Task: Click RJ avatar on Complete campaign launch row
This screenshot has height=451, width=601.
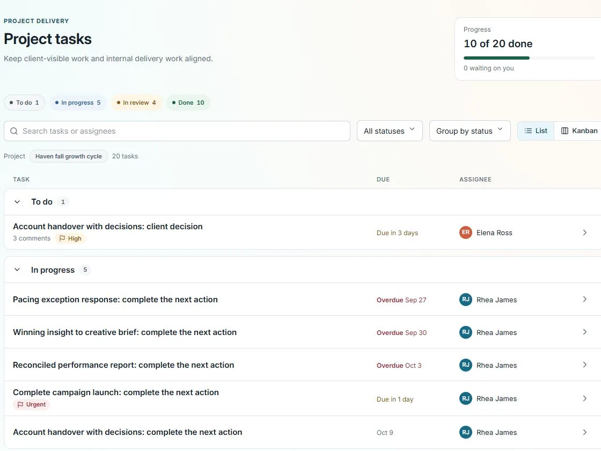Action: 465,398
